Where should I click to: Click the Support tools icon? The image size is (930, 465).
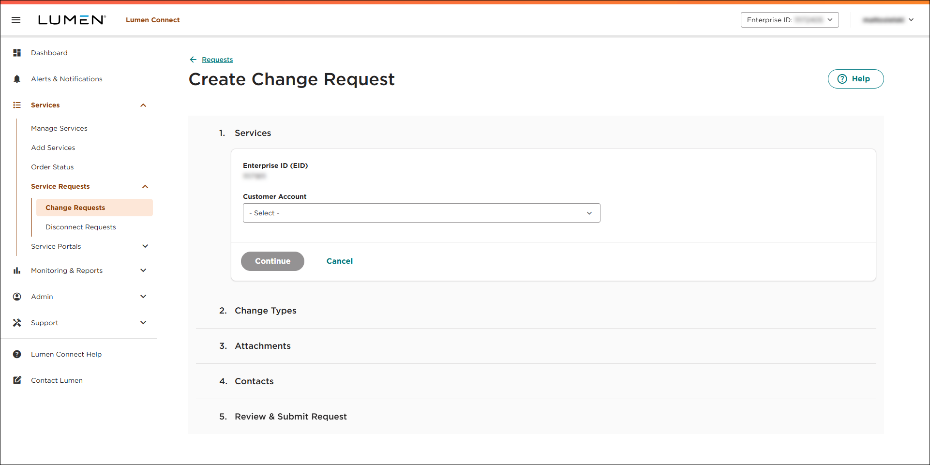tap(17, 323)
